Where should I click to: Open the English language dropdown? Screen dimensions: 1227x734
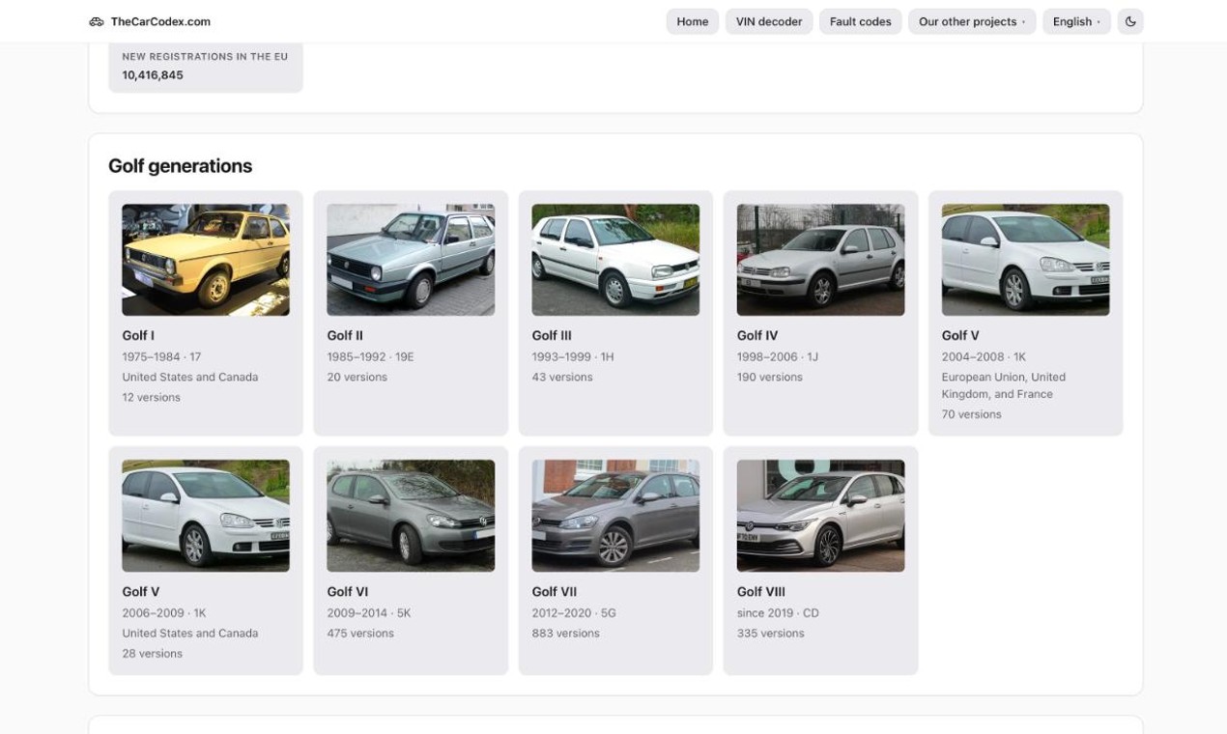click(1076, 21)
